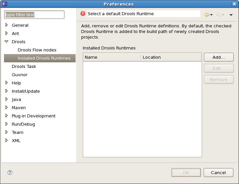This screenshot has width=239, height=184.
Task: Select Installed Drools Runtimes in tree
Action: click(44, 58)
